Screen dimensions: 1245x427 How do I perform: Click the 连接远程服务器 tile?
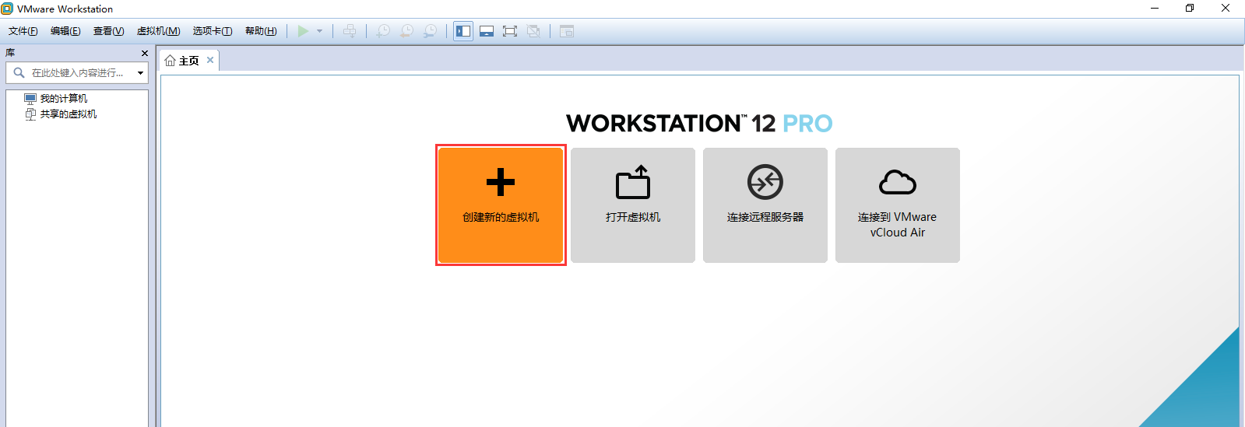[765, 205]
